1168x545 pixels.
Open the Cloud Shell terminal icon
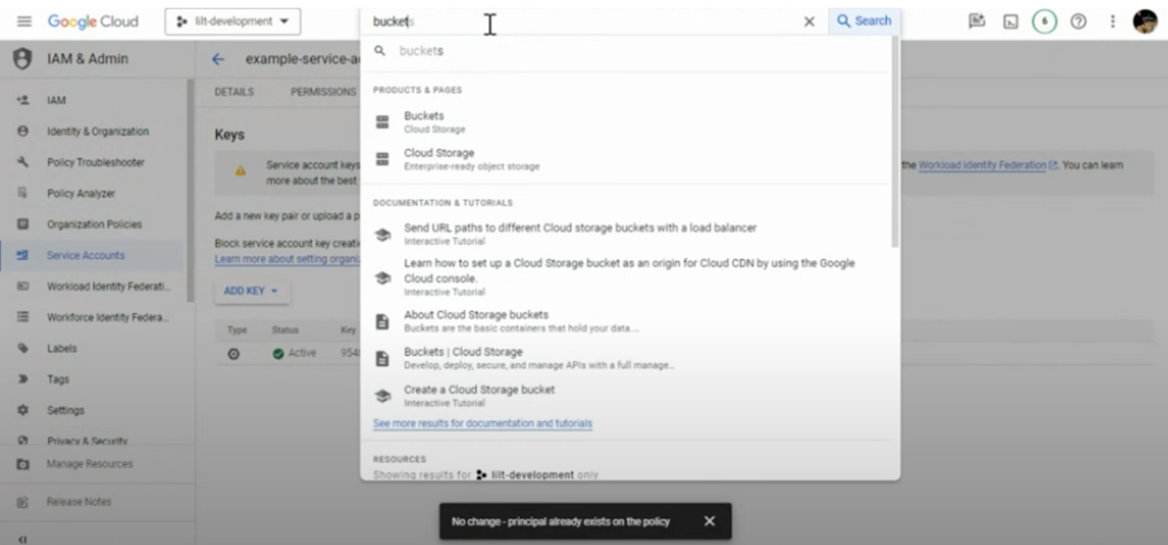1010,21
